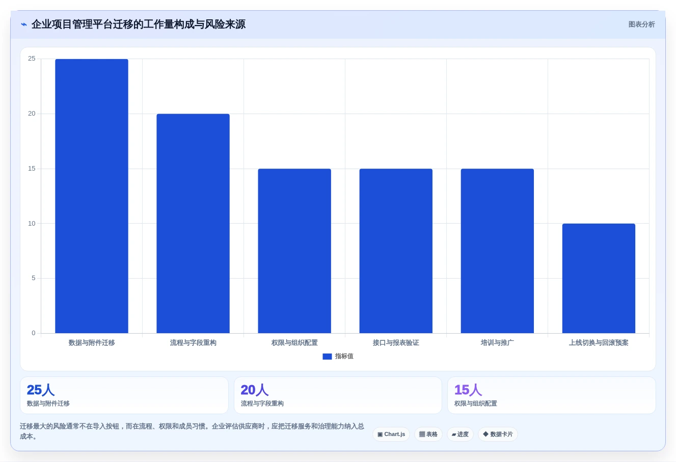
Task: Click the 培训与推广 bar in chart
Action: point(497,251)
